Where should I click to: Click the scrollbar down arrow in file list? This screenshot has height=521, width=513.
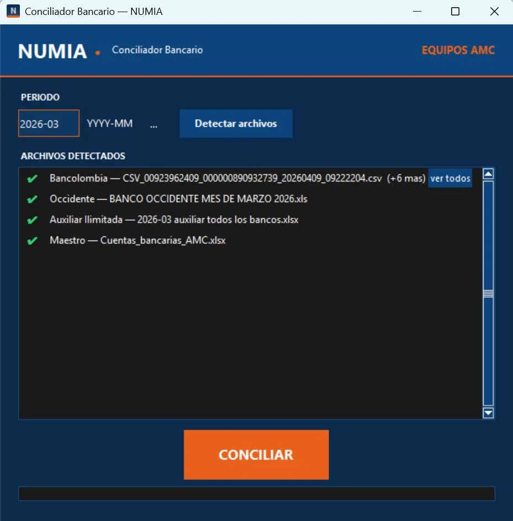tap(488, 413)
